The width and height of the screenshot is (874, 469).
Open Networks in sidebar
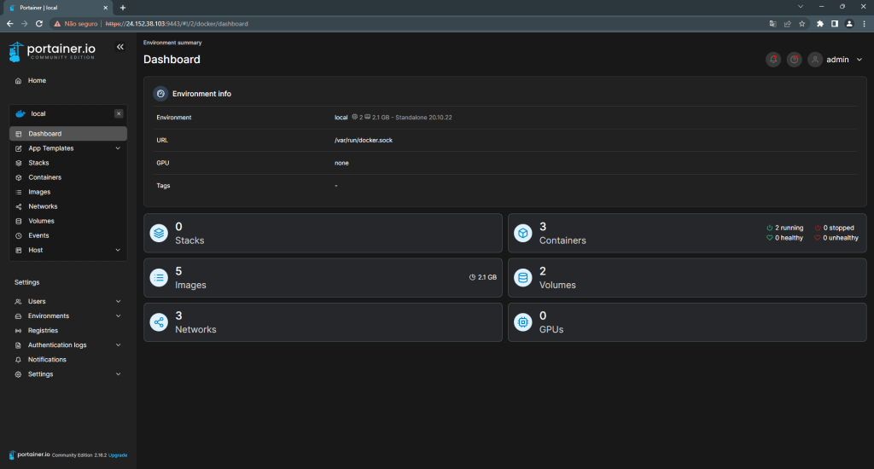point(43,206)
